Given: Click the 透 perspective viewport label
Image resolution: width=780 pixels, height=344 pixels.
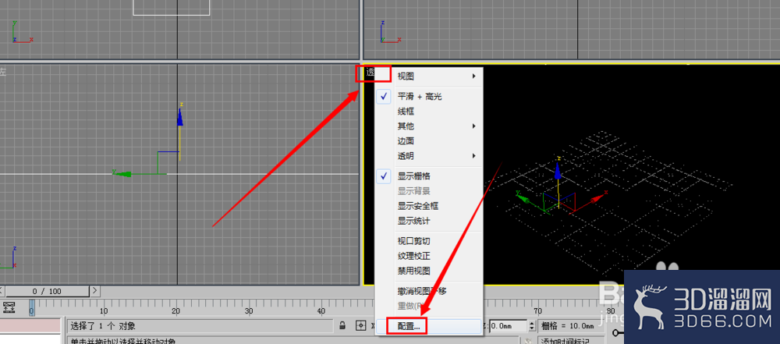Looking at the screenshot, I should (x=370, y=73).
